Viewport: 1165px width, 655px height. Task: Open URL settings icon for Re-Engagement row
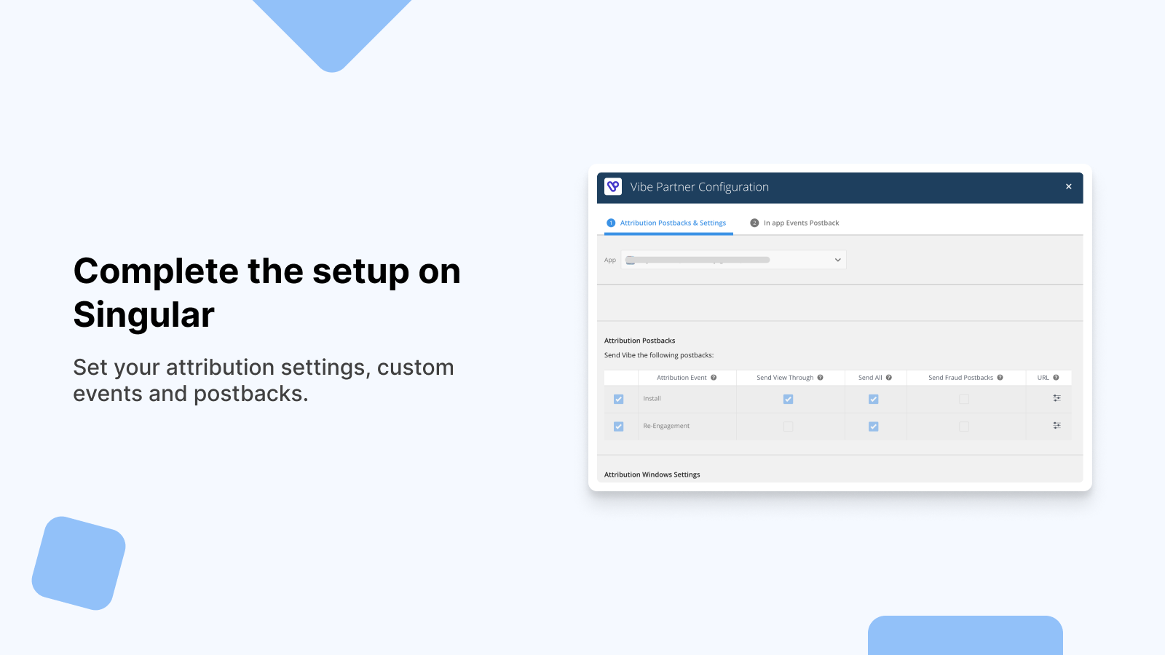point(1057,426)
